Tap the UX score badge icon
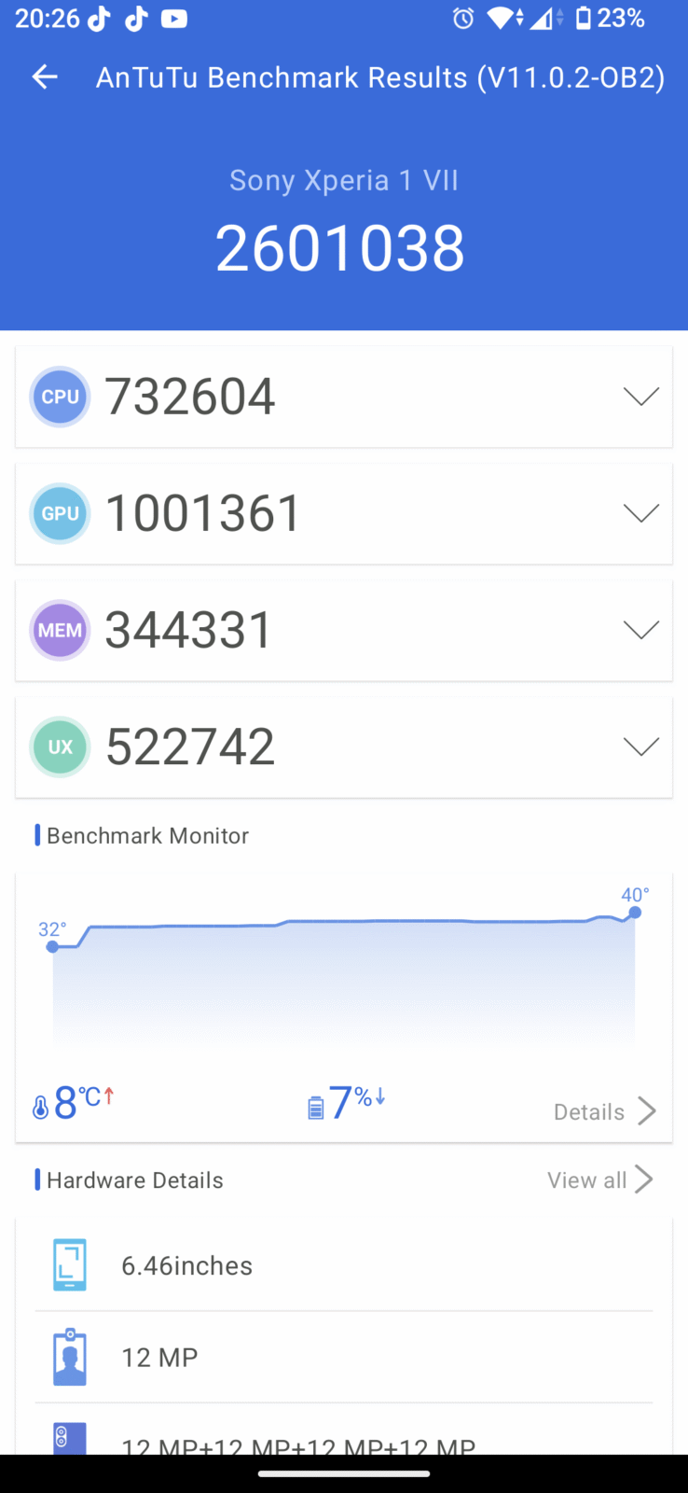This screenshot has height=1493, width=688. (x=60, y=747)
